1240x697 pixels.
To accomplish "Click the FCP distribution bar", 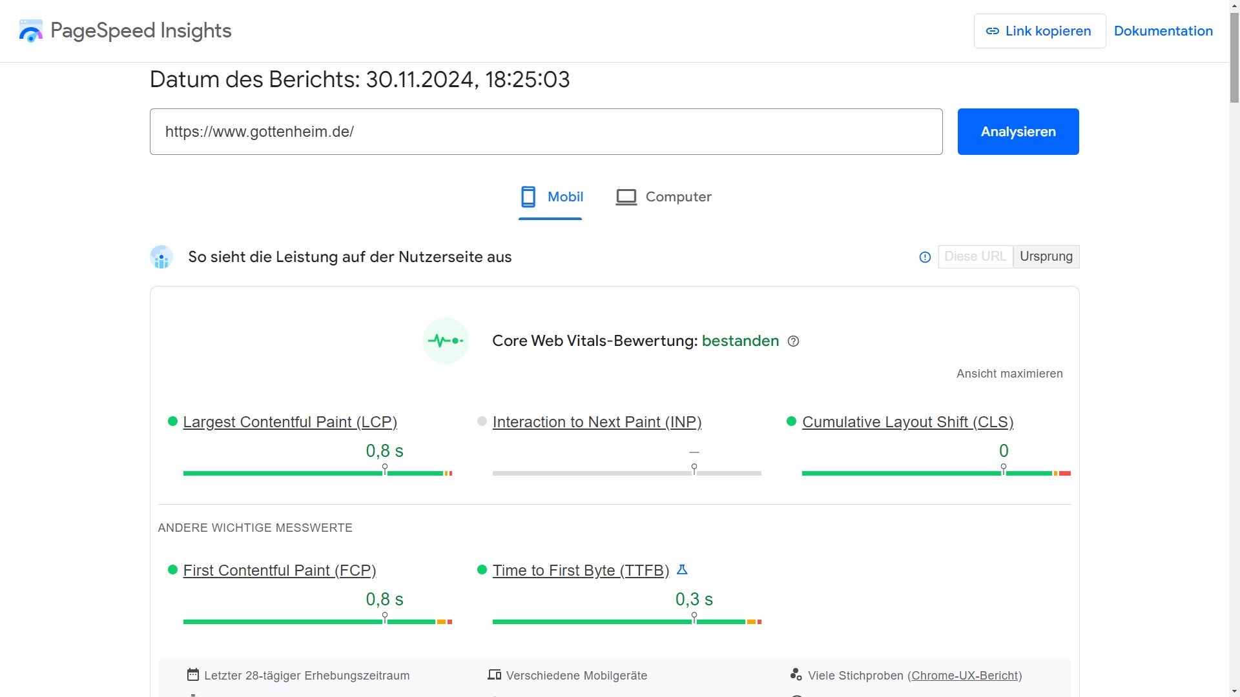I will pyautogui.click(x=318, y=621).
